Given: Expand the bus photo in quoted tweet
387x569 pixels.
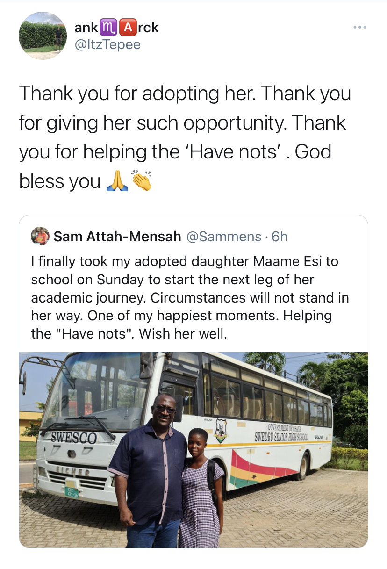Looking at the screenshot, I should (x=193, y=450).
